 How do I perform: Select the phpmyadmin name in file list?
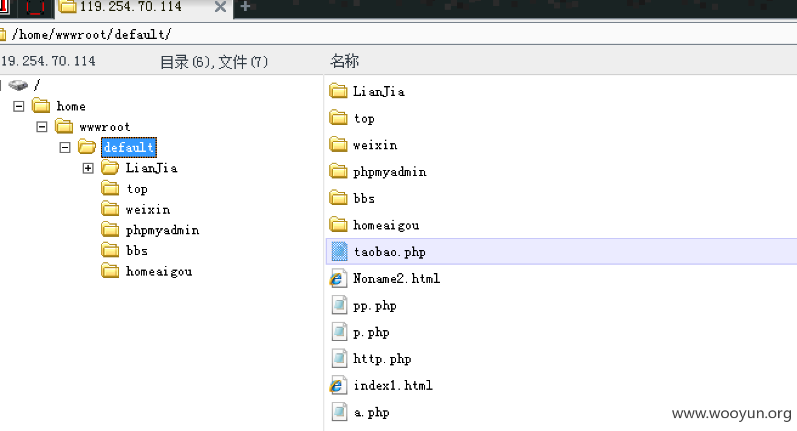click(x=390, y=172)
